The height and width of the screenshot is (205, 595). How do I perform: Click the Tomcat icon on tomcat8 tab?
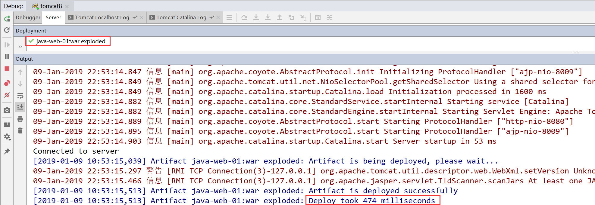click(x=35, y=6)
